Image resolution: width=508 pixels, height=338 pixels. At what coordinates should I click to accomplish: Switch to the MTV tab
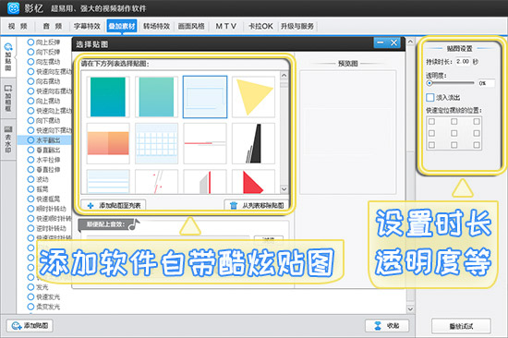(x=225, y=26)
